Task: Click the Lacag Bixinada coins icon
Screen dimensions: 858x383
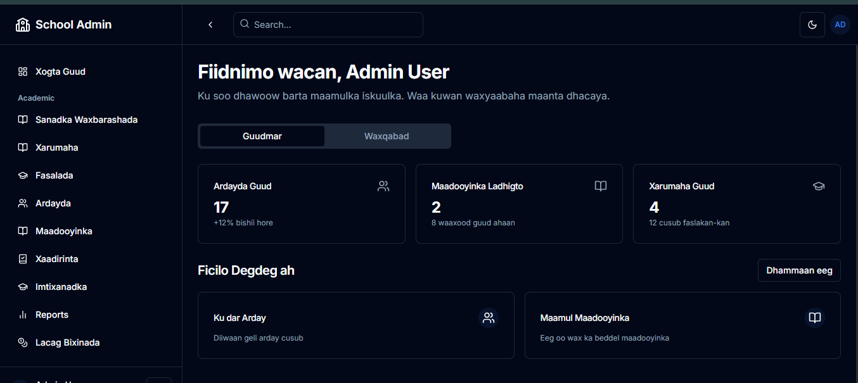Action: coord(23,342)
